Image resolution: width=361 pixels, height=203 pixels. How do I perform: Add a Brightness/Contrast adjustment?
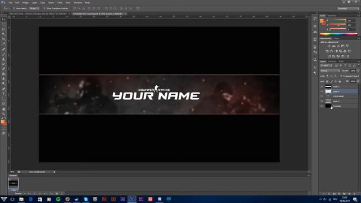tap(329, 46)
